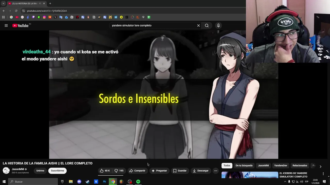Select the JasonMM filter chip
This screenshot has width=330, height=185.
263,165
